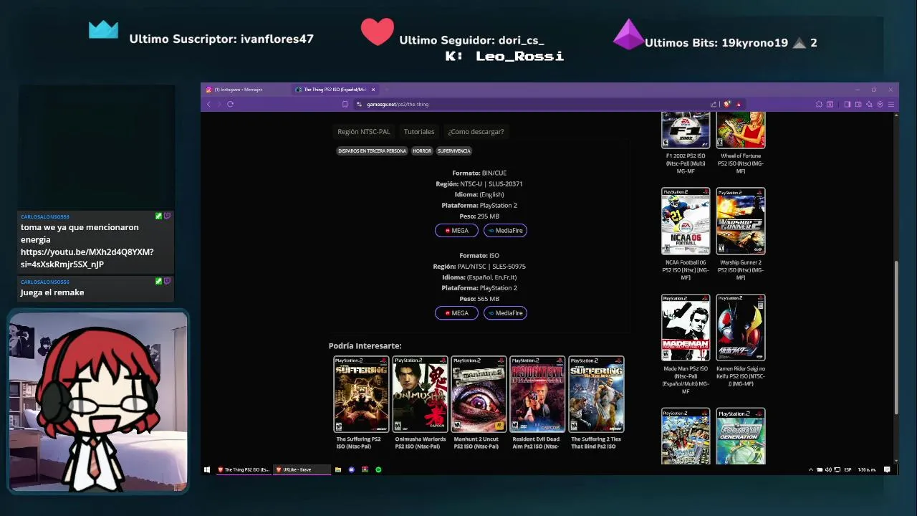Click the address bar URL gamesgx.net

point(398,104)
